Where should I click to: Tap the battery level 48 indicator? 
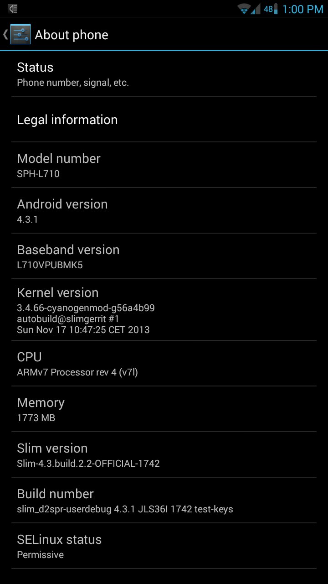tap(271, 9)
